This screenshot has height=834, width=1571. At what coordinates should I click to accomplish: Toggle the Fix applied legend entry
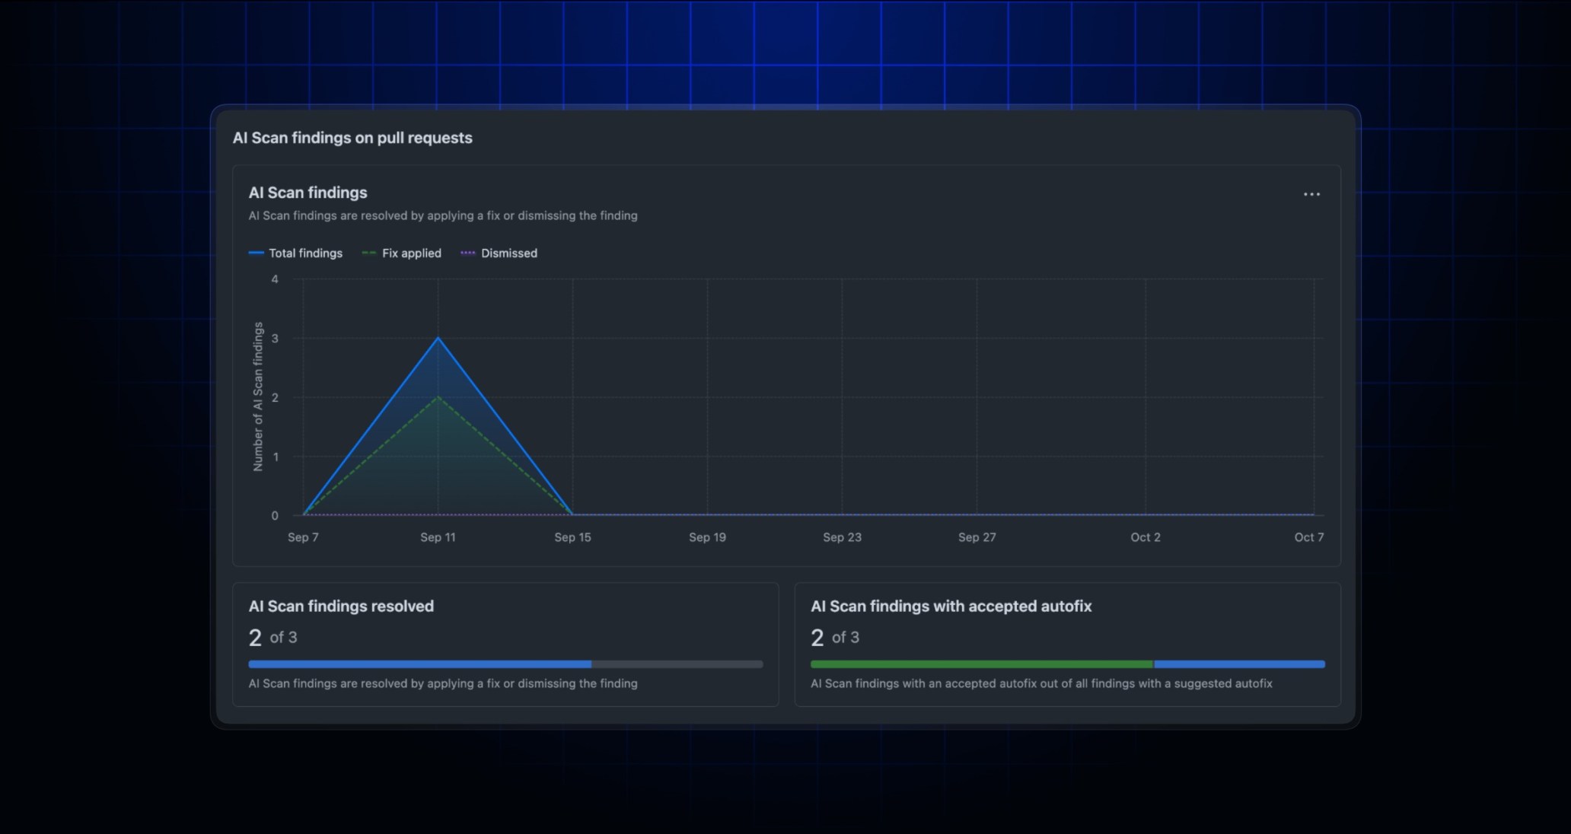click(401, 253)
